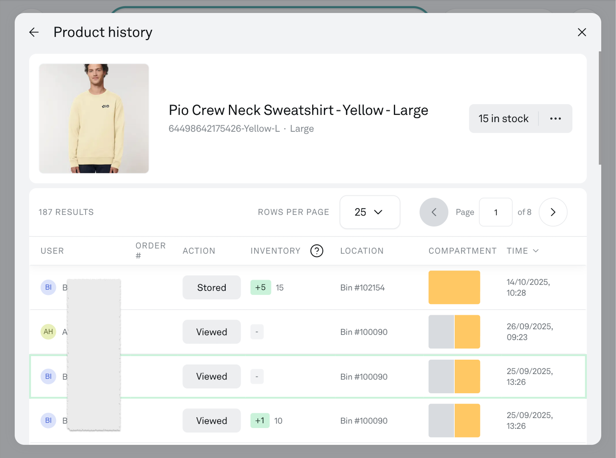Screen dimensions: 616x458
Task: Click the +1 inventory change badge
Action: tap(260, 421)
